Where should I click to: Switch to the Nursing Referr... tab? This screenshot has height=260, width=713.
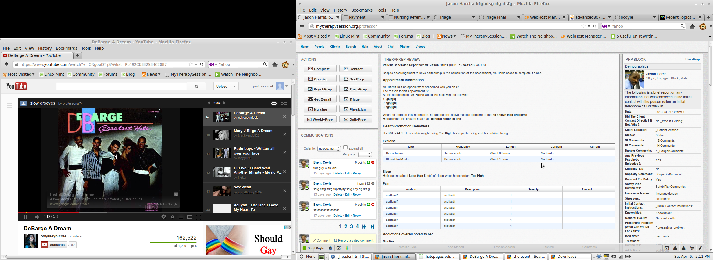409,18
